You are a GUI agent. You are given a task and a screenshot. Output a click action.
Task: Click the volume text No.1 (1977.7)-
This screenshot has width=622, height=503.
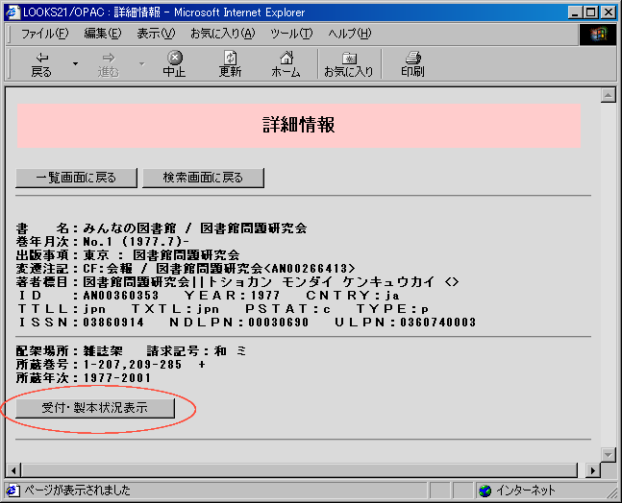tap(137, 242)
